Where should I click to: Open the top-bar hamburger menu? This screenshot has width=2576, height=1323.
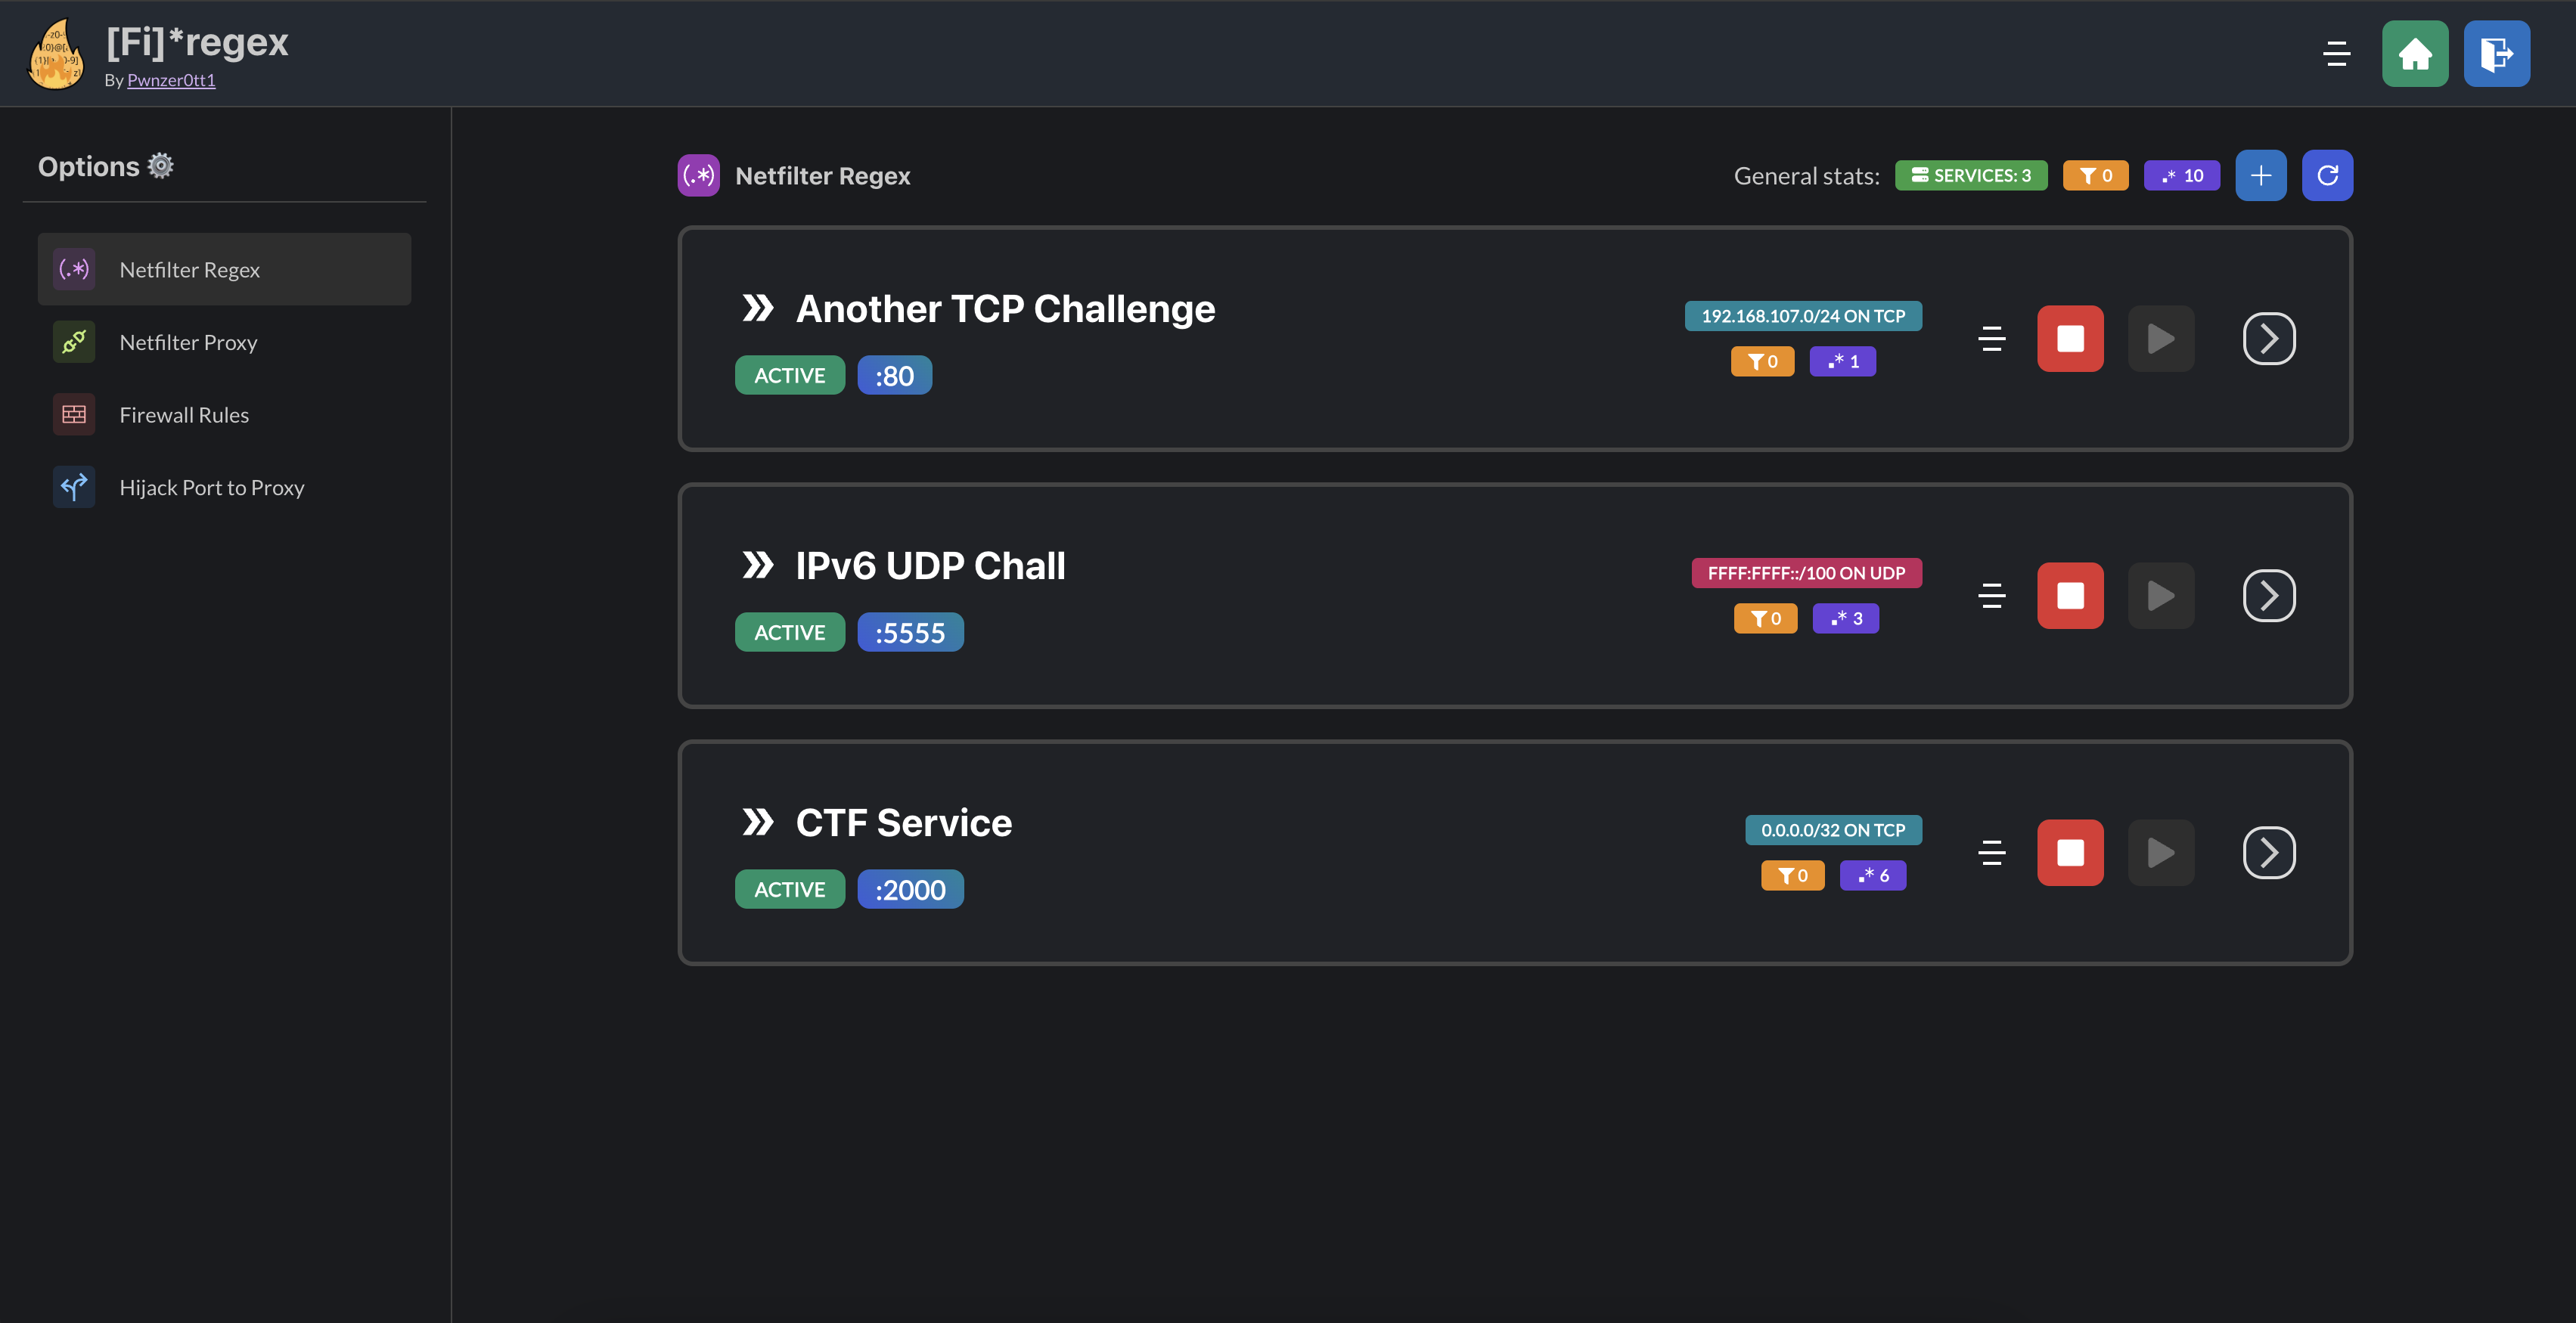2336,54
